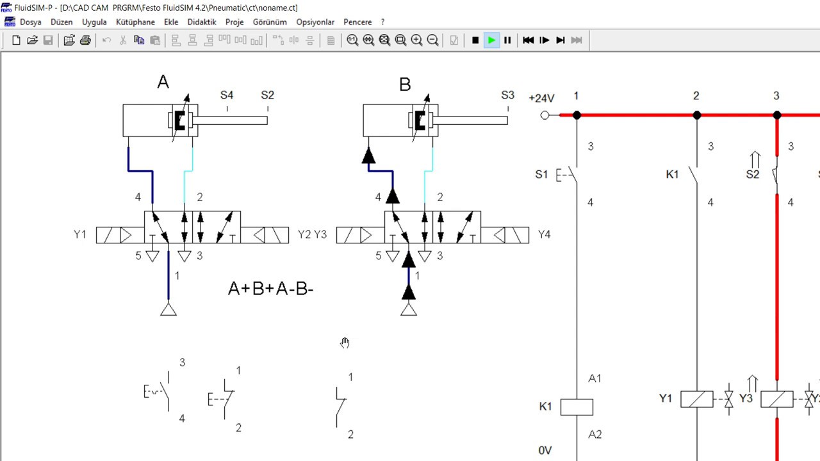Stop the simulation
The height and width of the screenshot is (461, 820).
coord(475,40)
